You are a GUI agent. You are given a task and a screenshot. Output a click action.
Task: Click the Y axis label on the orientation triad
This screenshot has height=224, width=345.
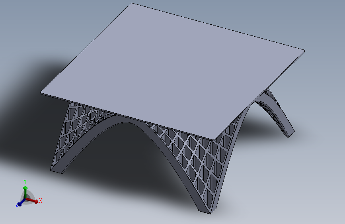pyautogui.click(x=25, y=182)
